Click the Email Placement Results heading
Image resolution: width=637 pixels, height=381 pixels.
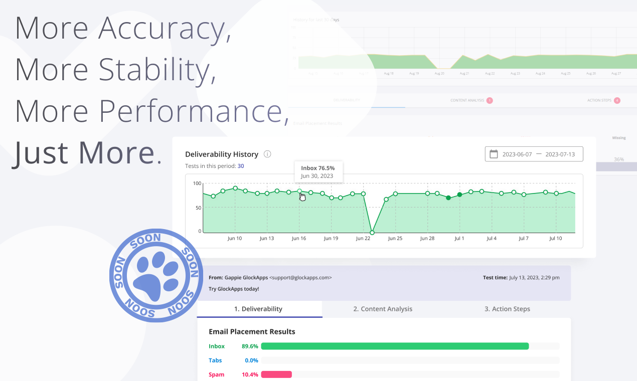pos(252,331)
